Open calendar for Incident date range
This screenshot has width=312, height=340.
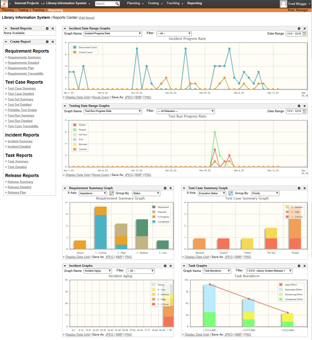coord(304,34)
